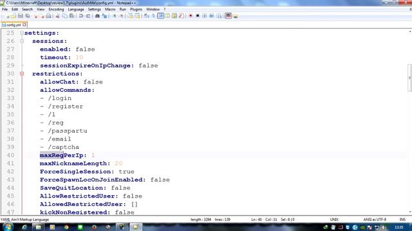Viewport: 412px width, 231px height.
Task: Start macro recording with red dot icon
Action: click(191, 16)
